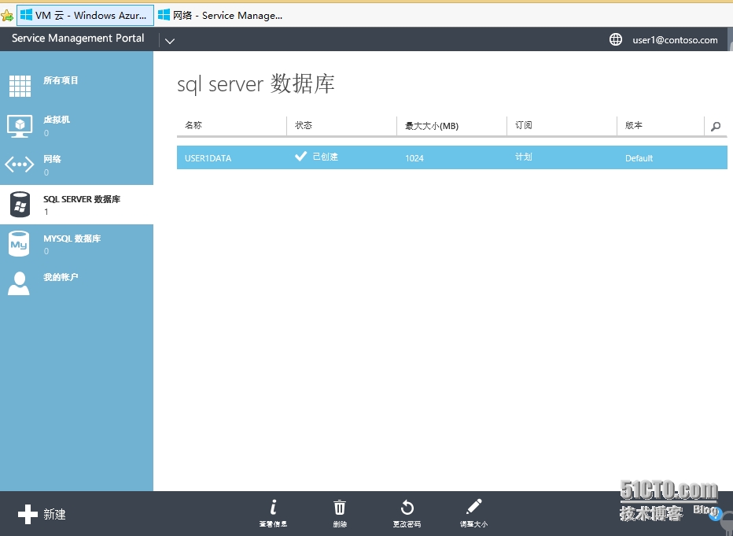The image size is (733, 536).
Task: Open the MYSQL 数据库 icon
Action: coord(19,244)
